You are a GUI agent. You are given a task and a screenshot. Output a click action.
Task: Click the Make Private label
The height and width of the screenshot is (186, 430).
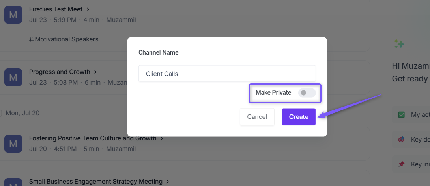coord(273,93)
